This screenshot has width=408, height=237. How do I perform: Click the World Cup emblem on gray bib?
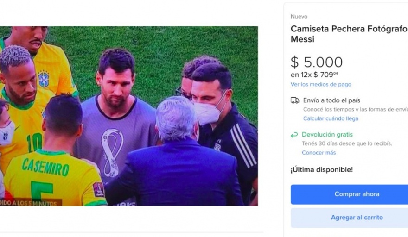[112, 152]
